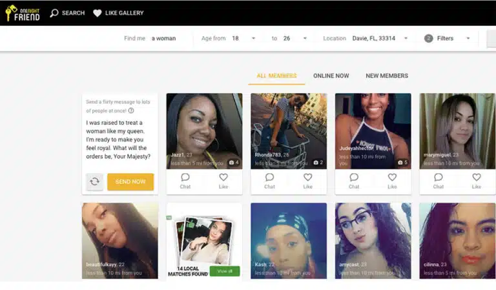Expand the maximum age 26 dropdown
Screen dimensions: 496x290
[x=305, y=38]
